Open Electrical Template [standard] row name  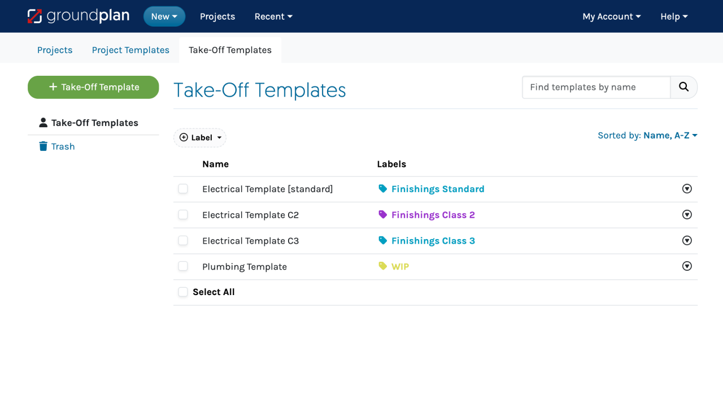pyautogui.click(x=268, y=189)
